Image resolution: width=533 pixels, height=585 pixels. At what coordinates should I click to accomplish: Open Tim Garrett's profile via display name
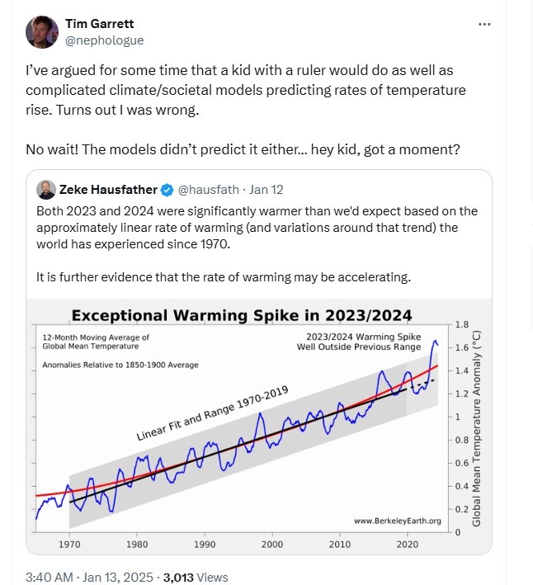(x=100, y=24)
